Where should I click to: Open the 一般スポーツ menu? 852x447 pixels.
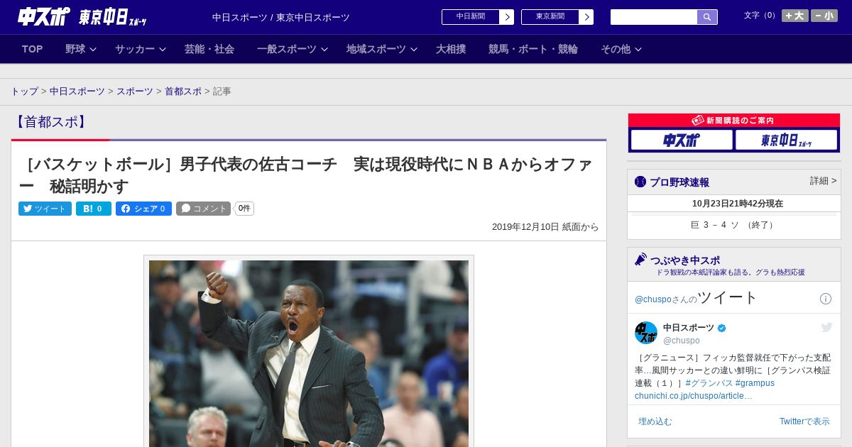pyautogui.click(x=287, y=49)
